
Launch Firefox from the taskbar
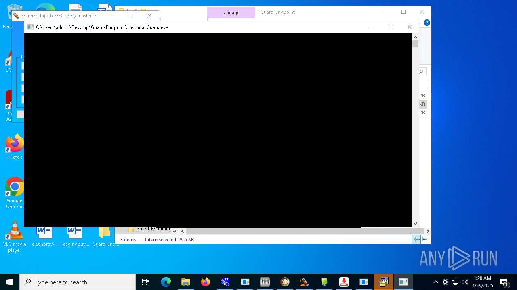pos(206,282)
